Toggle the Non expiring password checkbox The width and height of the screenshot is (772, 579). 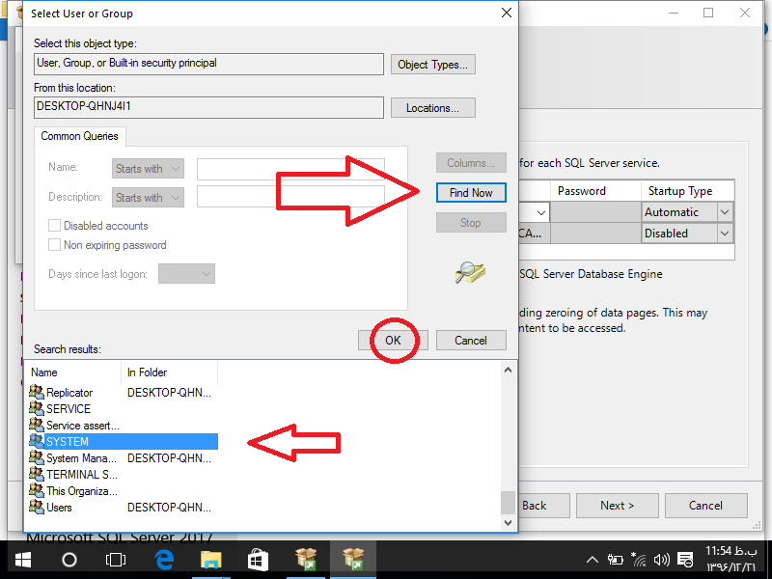[55, 245]
